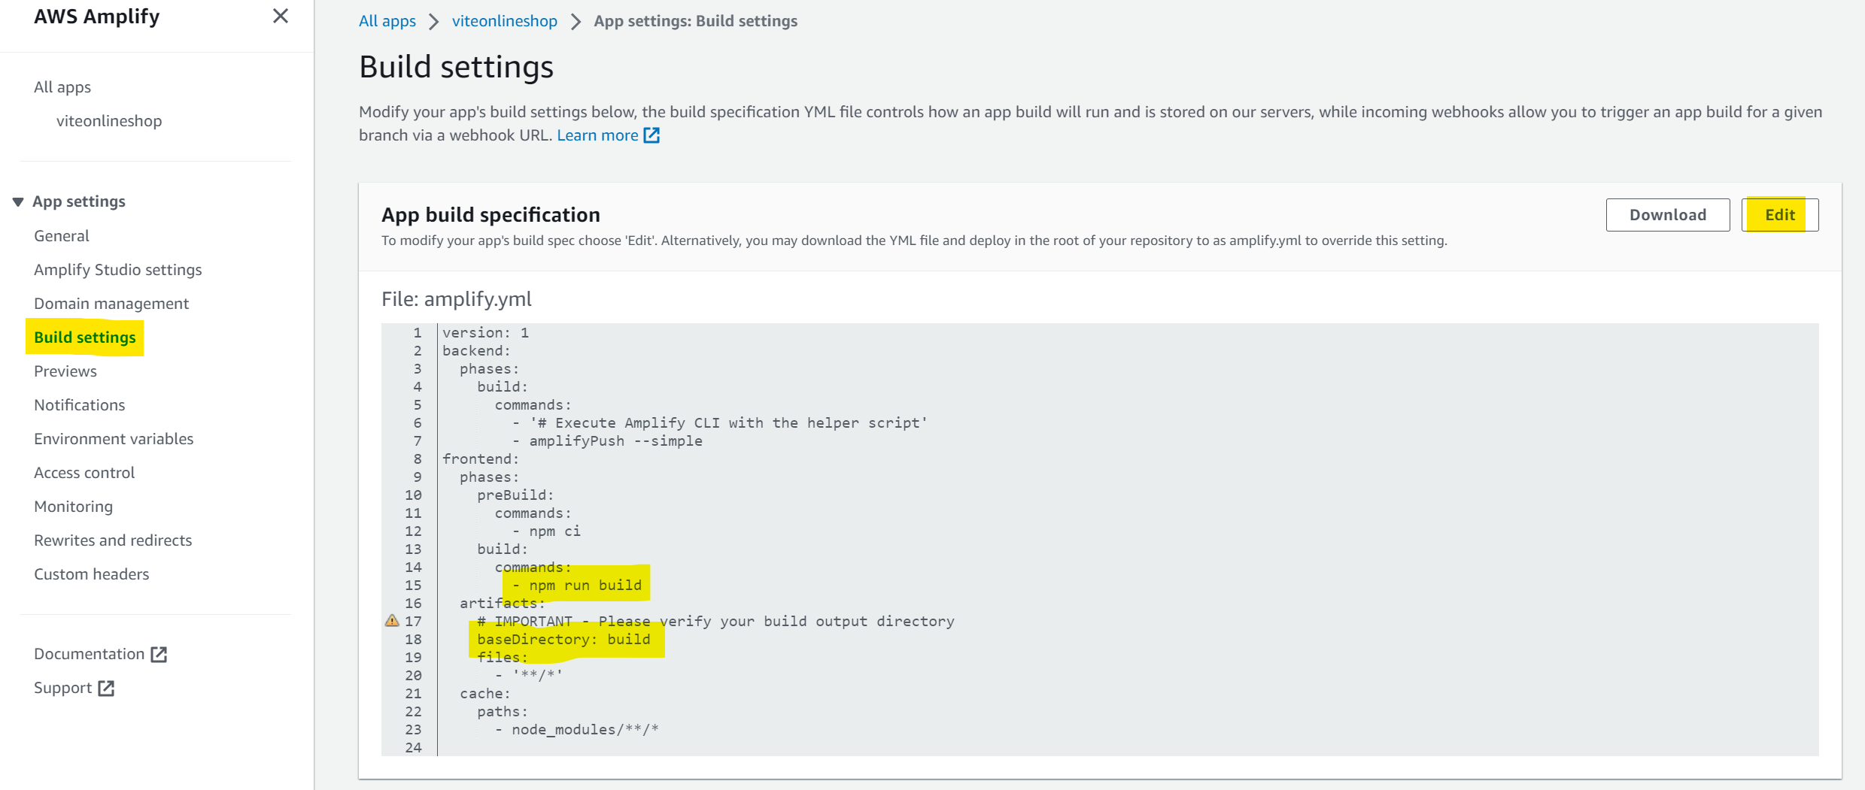Open Custom headers settings

point(92,574)
